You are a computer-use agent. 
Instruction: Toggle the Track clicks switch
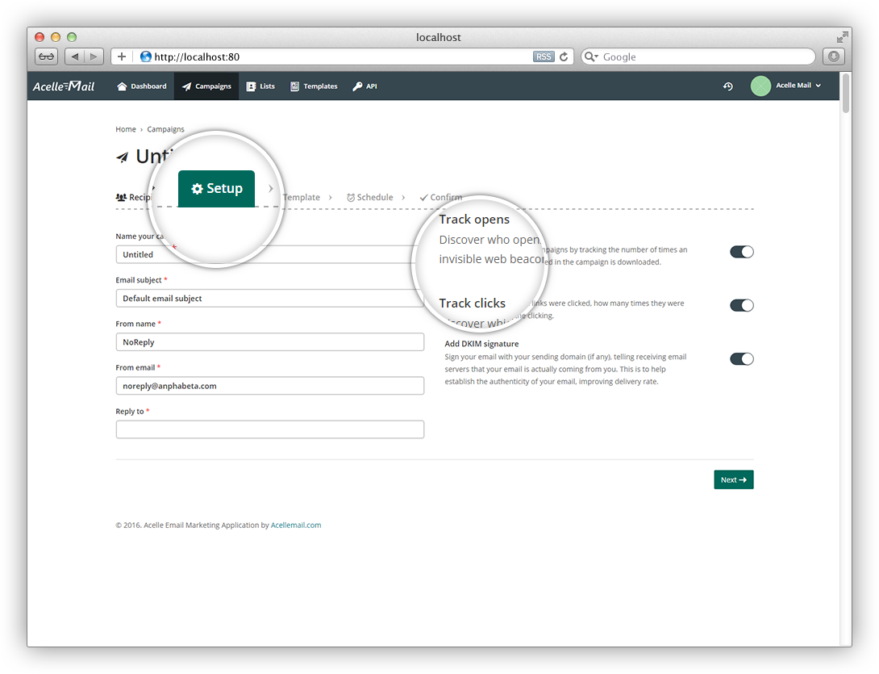click(x=742, y=305)
